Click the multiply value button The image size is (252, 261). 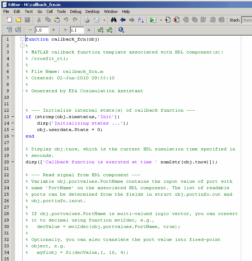pyautogui.click(x=89, y=30)
